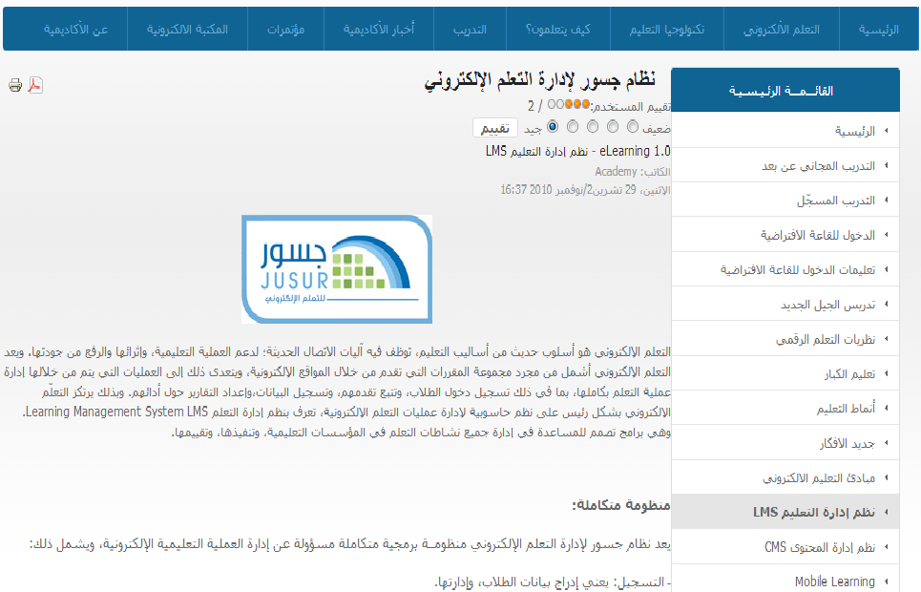Image resolution: width=921 pixels, height=592 pixels.
Task: Click the eLearning 1.0 category breadcrumb text
Action: pos(635,151)
